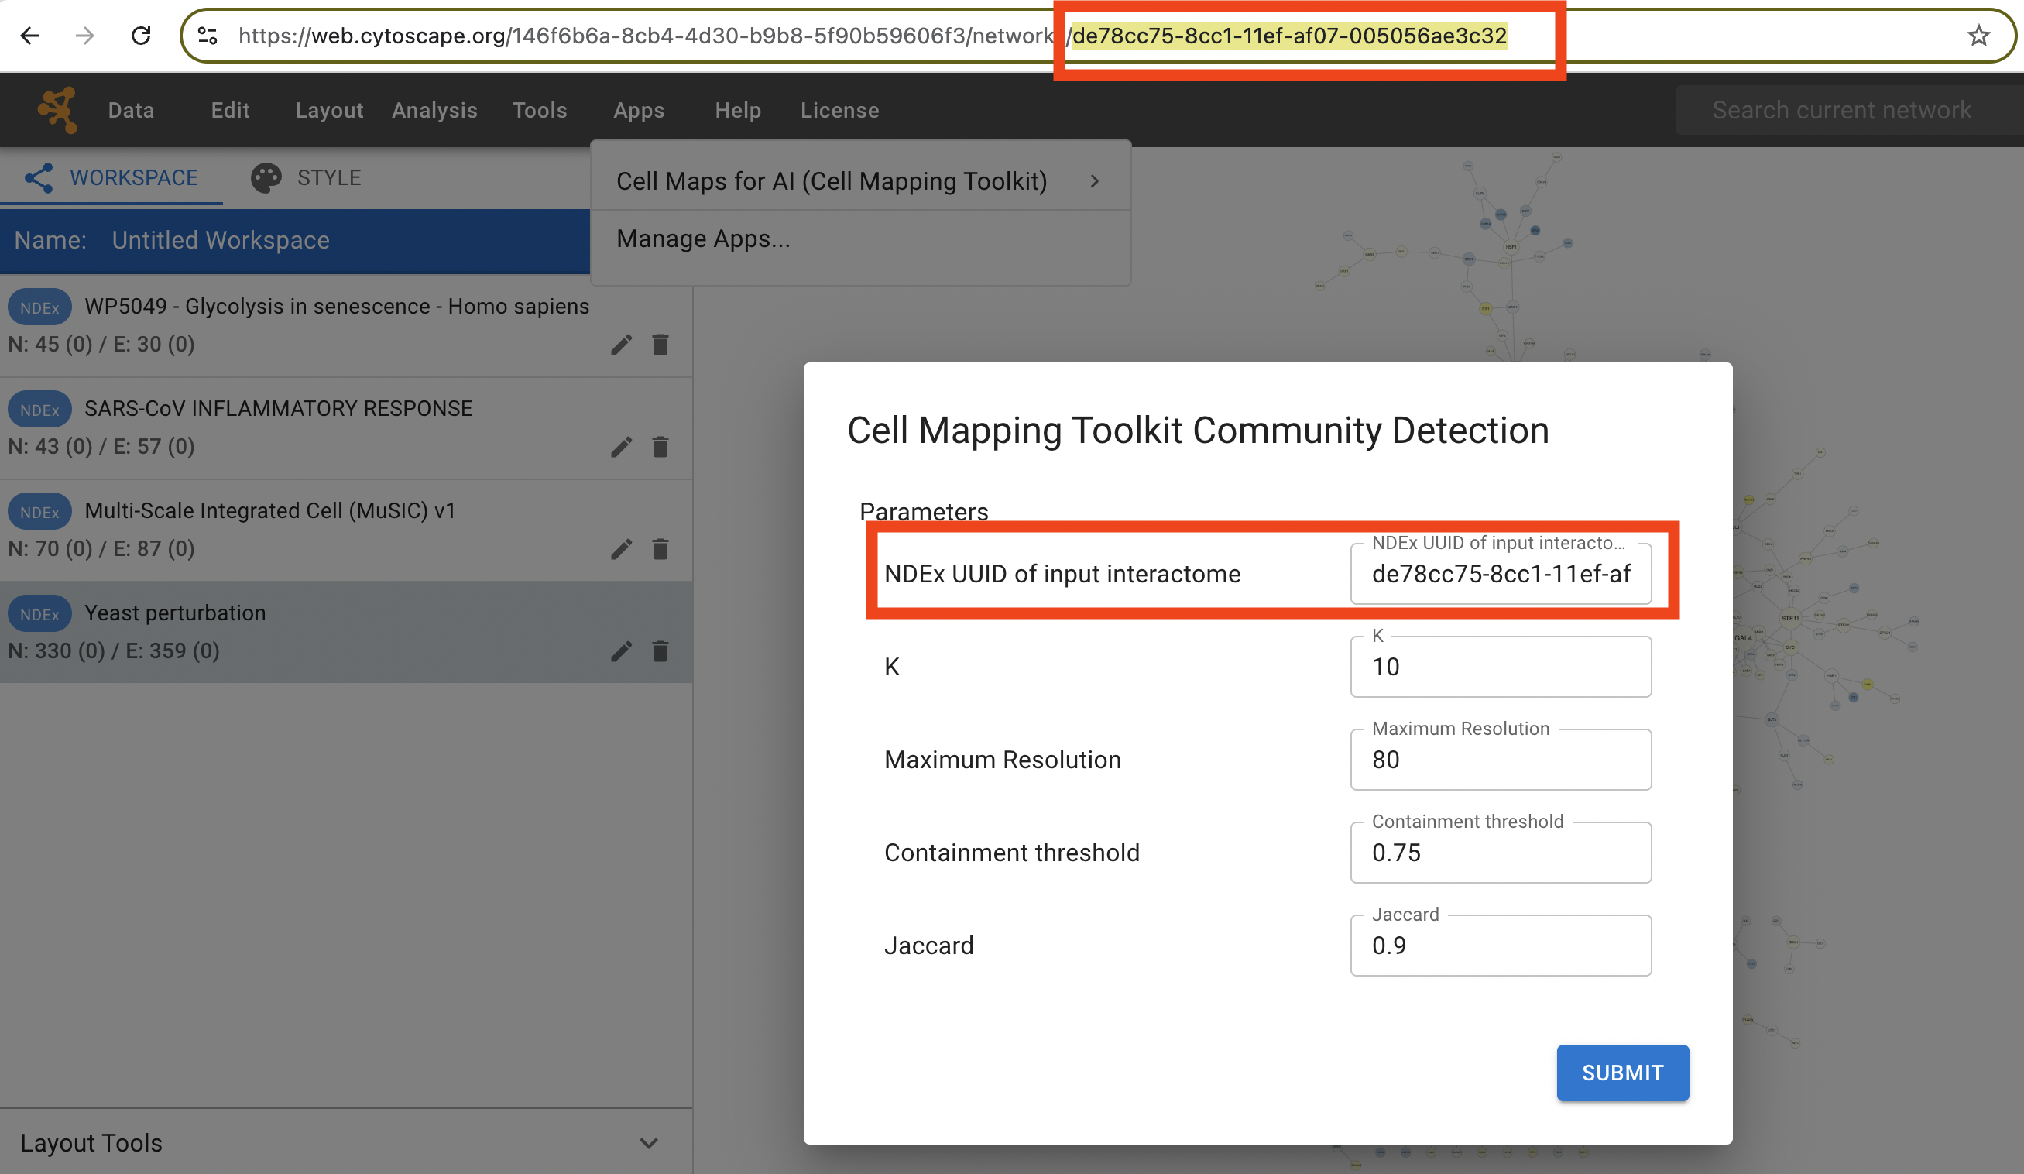Expand Cell Maps for AI submenu arrow

(x=1094, y=182)
